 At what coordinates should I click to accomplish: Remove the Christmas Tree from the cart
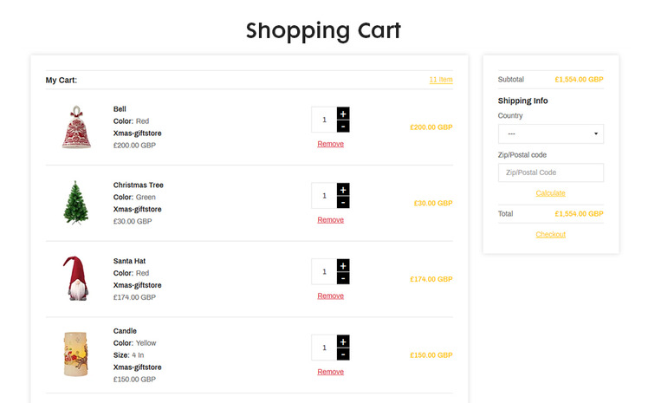pyautogui.click(x=331, y=220)
